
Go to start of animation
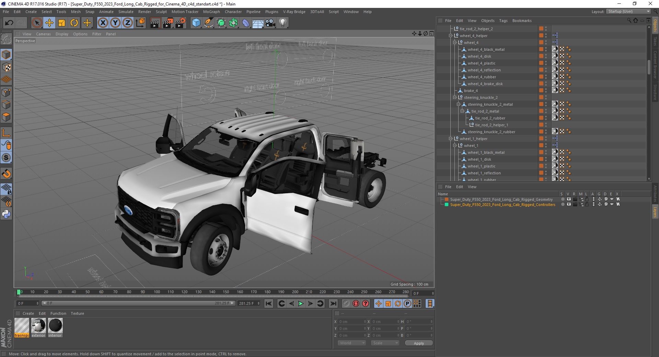coord(269,303)
